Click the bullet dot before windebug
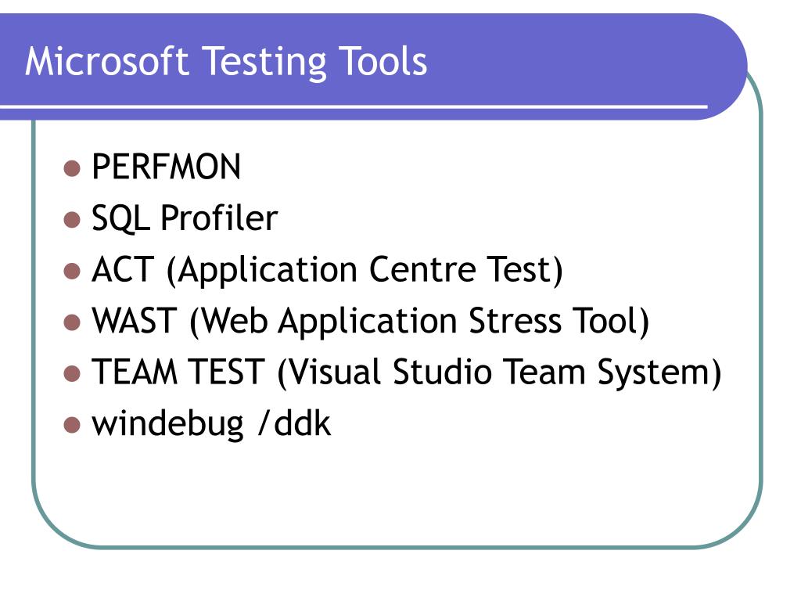 [x=72, y=425]
